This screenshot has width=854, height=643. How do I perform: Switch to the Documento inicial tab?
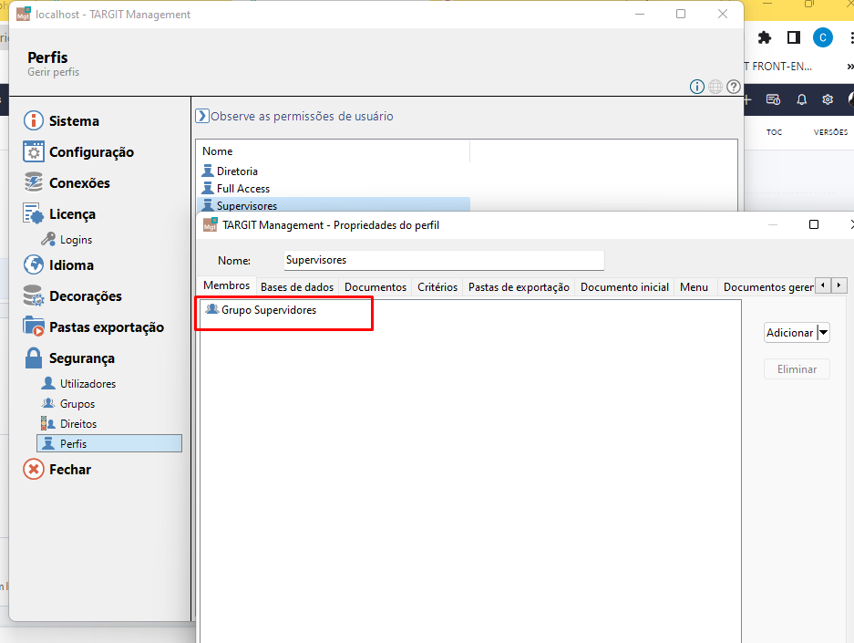(624, 287)
